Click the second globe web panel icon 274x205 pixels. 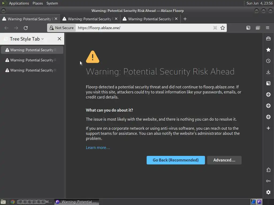(268, 106)
